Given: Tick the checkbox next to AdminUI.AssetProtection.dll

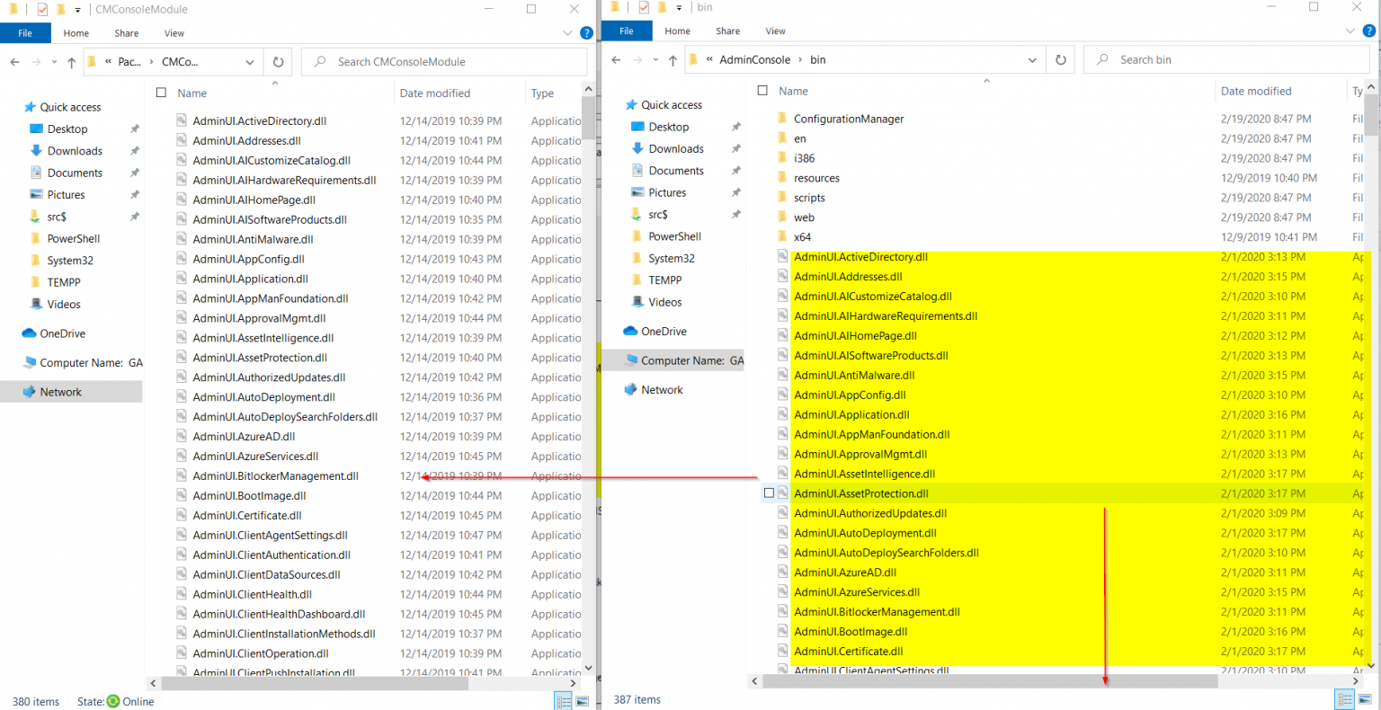Looking at the screenshot, I should pyautogui.click(x=770, y=493).
